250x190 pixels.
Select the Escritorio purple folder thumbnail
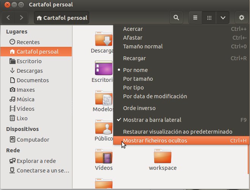pyautogui.click(x=104, y=68)
